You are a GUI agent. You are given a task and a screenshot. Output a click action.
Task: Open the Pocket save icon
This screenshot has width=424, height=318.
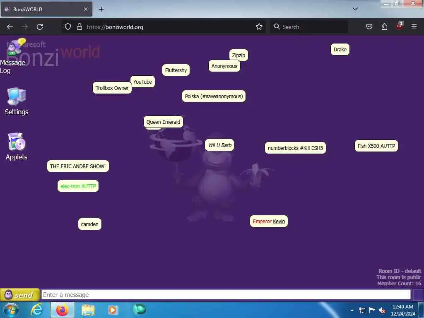click(369, 27)
